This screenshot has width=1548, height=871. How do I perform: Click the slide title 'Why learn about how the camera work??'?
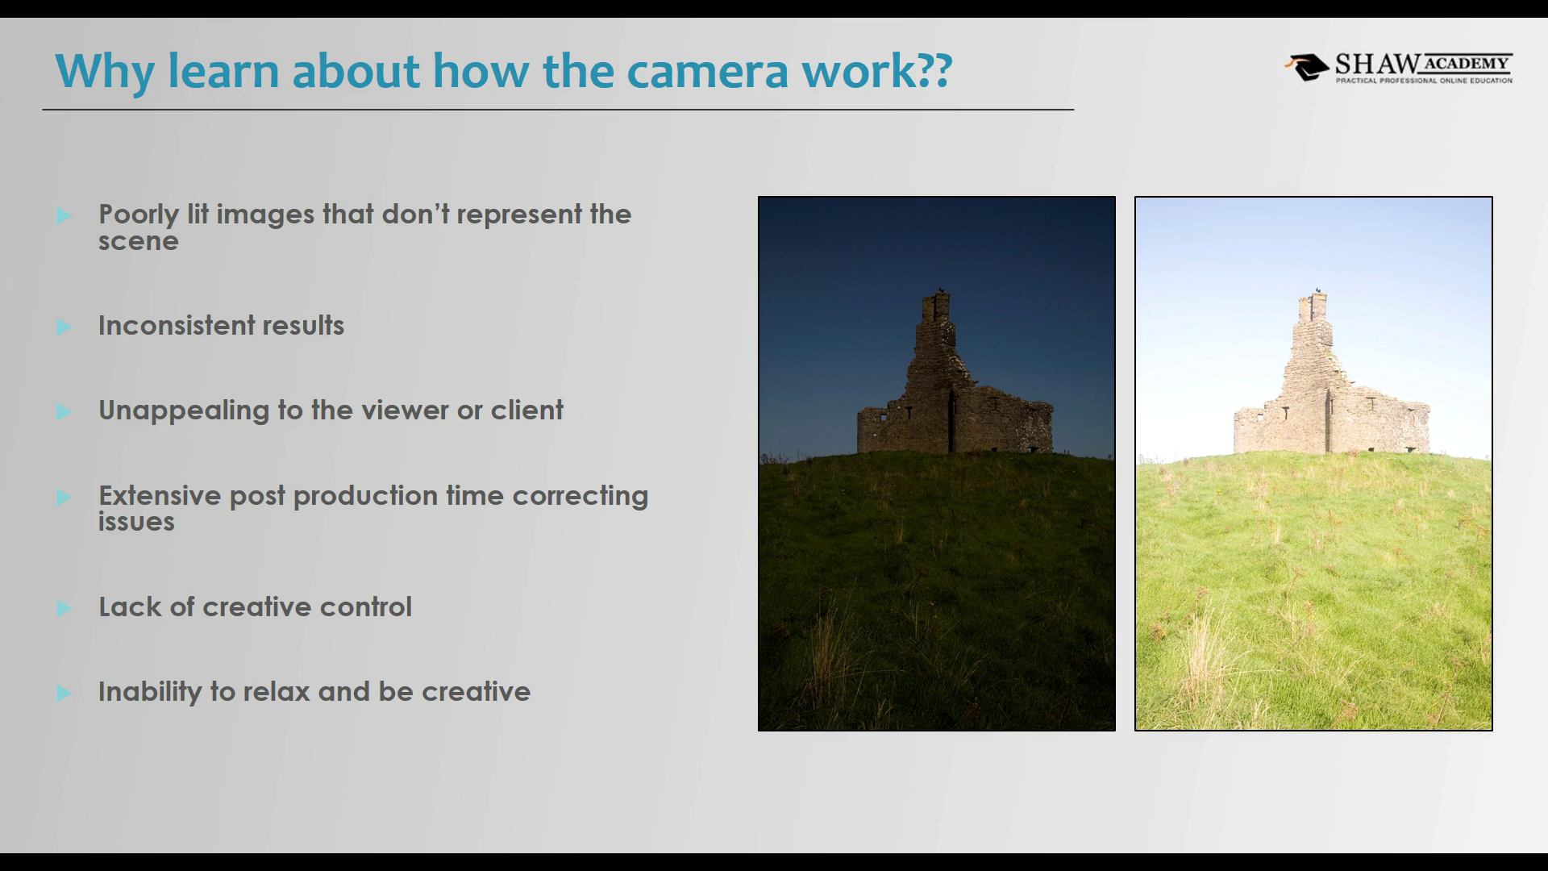pyautogui.click(x=503, y=70)
